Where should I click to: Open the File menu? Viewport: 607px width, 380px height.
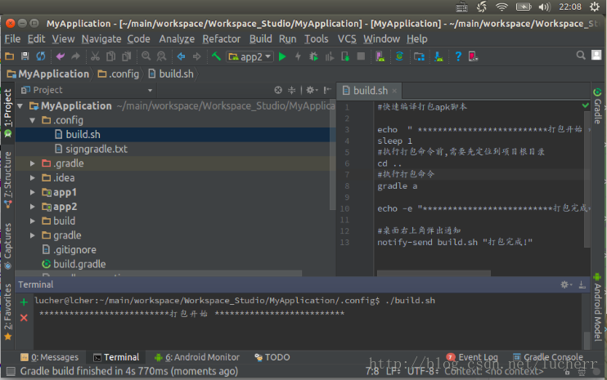tap(12, 39)
